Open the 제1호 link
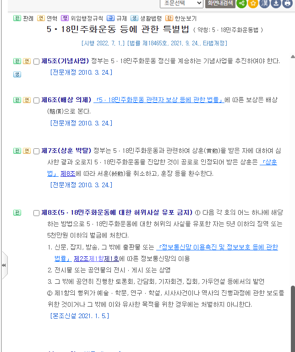 point(111,259)
